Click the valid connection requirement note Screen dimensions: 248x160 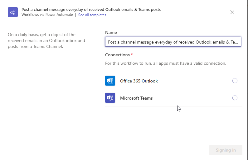[166, 63]
